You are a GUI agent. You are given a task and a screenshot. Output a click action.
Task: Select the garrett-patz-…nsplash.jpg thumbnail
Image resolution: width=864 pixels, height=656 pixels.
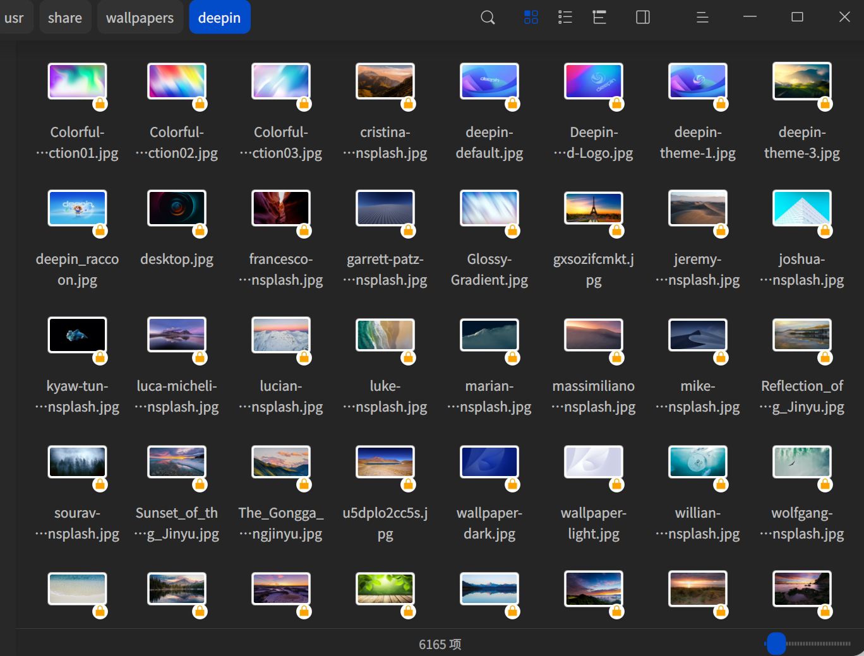[x=385, y=208]
